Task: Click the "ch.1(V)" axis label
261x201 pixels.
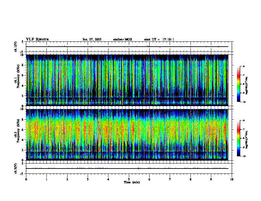Action: pyautogui.click(x=16, y=47)
